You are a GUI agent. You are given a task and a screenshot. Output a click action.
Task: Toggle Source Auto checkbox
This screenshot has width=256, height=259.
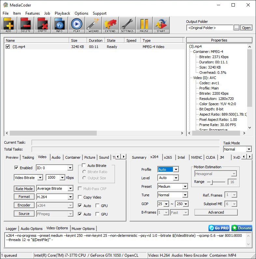(x=80, y=214)
